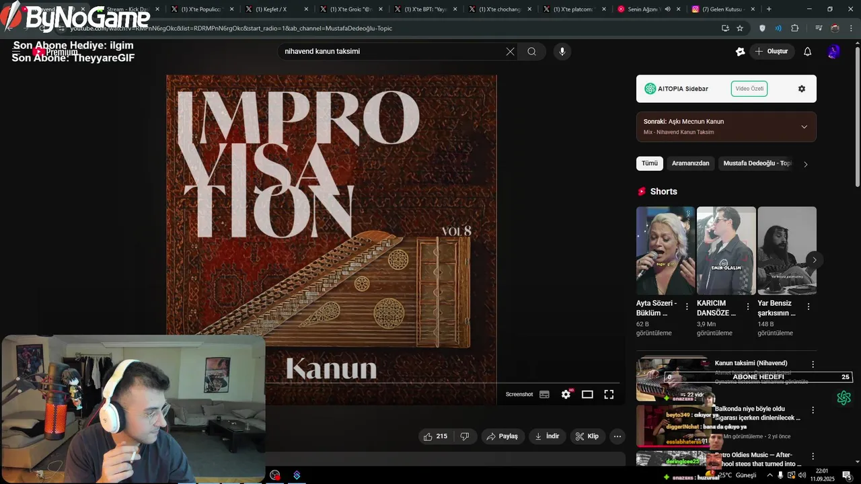Select the Aramanızdan filter chip
861x484 pixels.
pyautogui.click(x=691, y=163)
